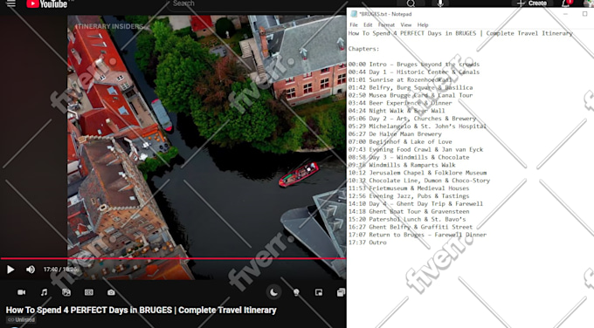Image resolution: width=594 pixels, height=328 pixels.
Task: Click the magnifier search button in YouTube
Action: tap(411, 3)
